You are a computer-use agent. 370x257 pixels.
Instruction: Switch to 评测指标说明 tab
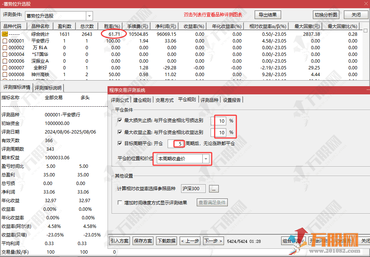(x=48, y=88)
